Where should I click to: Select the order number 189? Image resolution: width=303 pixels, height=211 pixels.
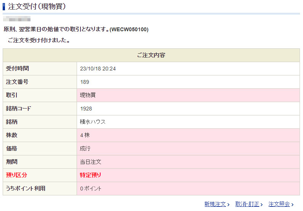click(x=85, y=82)
